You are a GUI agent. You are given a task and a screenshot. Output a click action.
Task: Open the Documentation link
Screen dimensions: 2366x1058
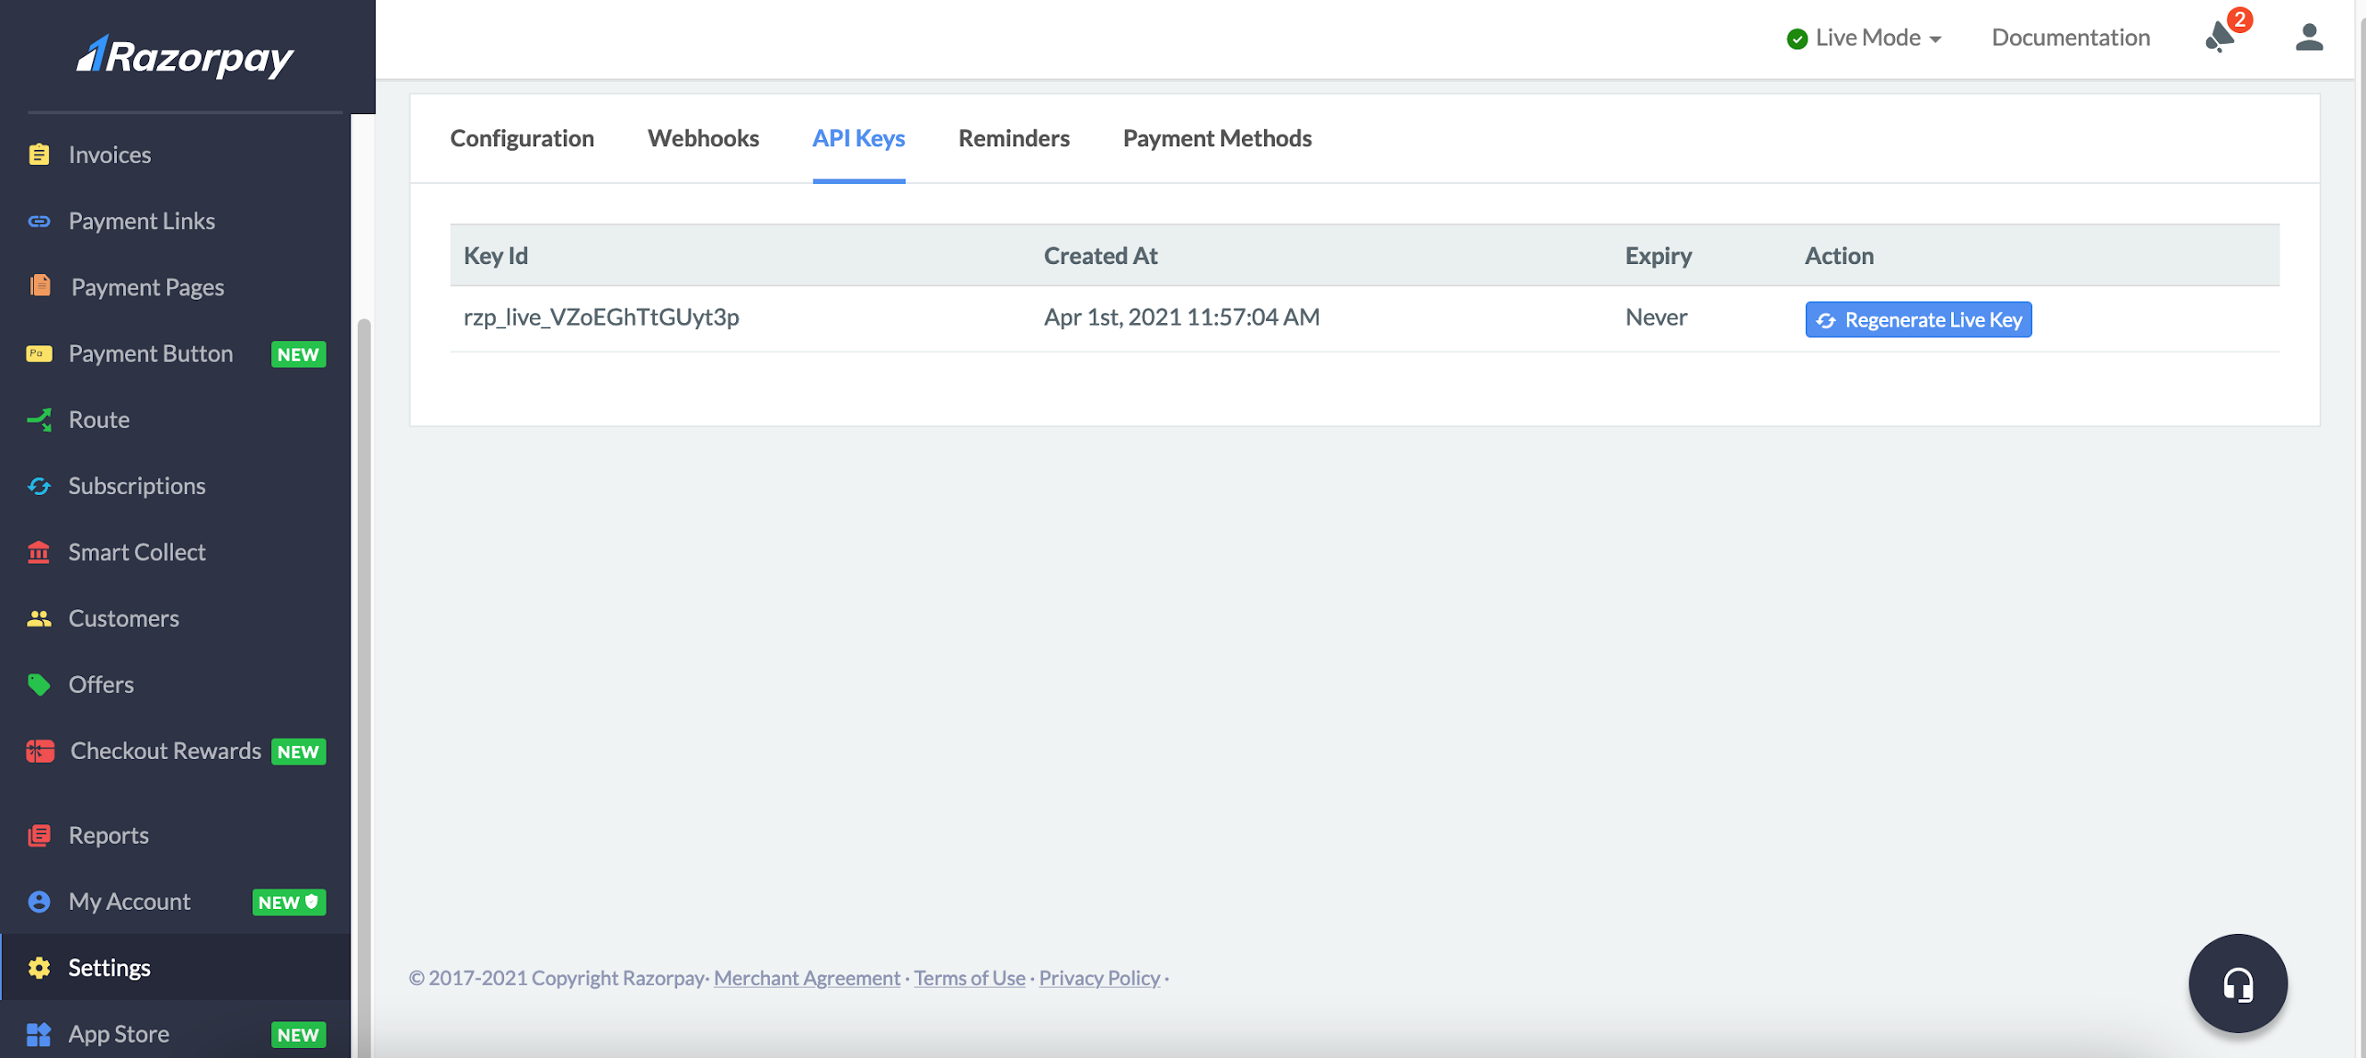2070,37
